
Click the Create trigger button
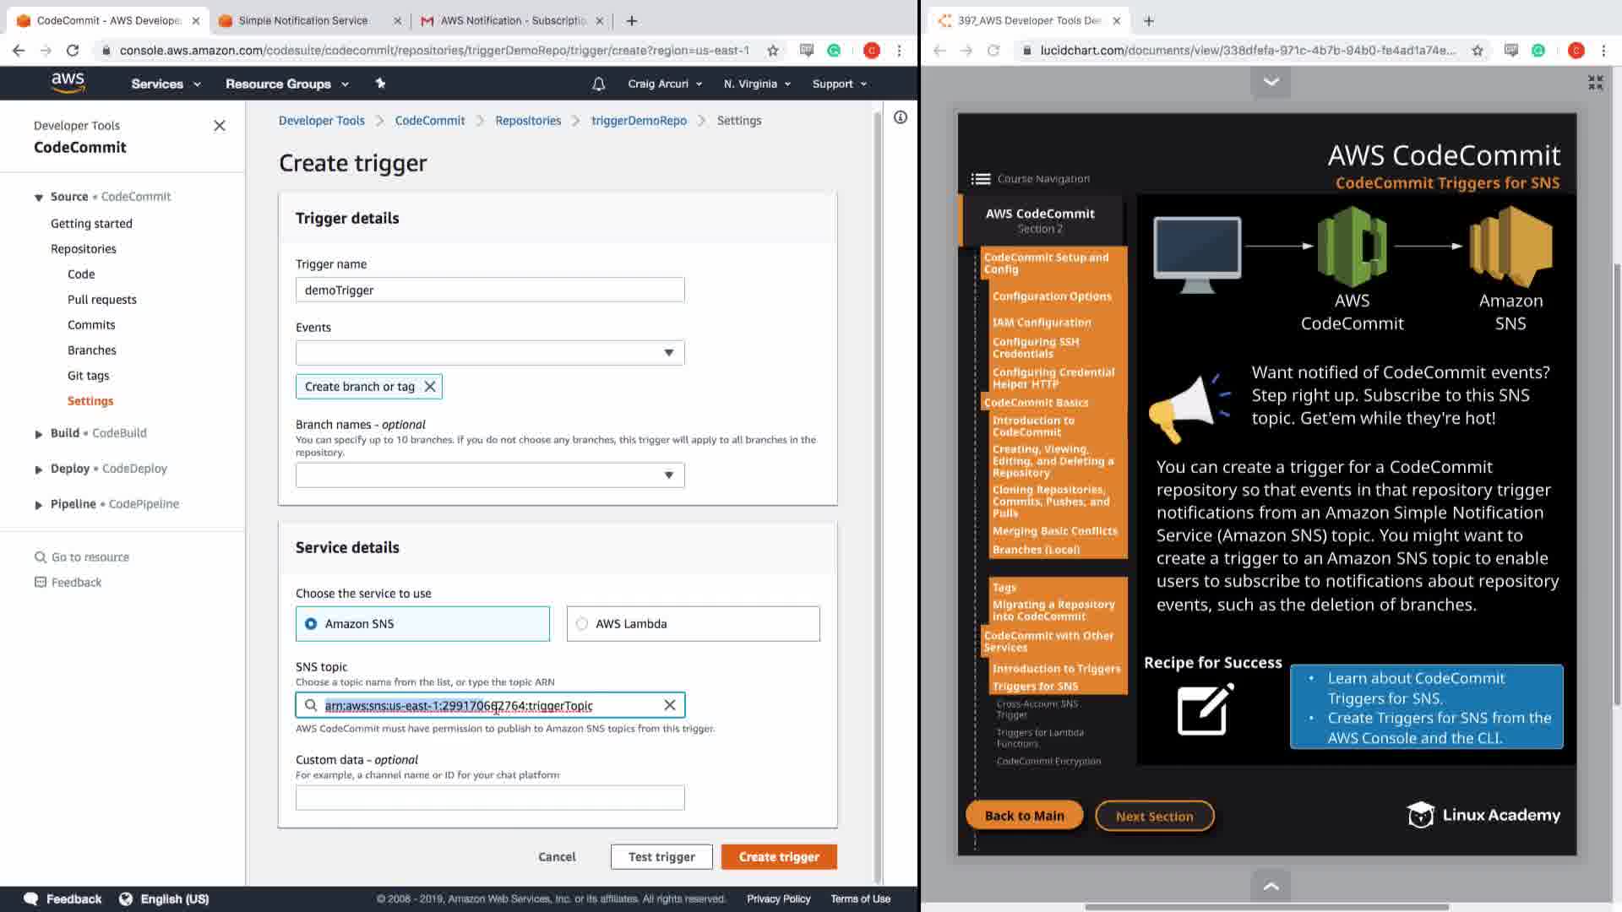pyautogui.click(x=779, y=857)
